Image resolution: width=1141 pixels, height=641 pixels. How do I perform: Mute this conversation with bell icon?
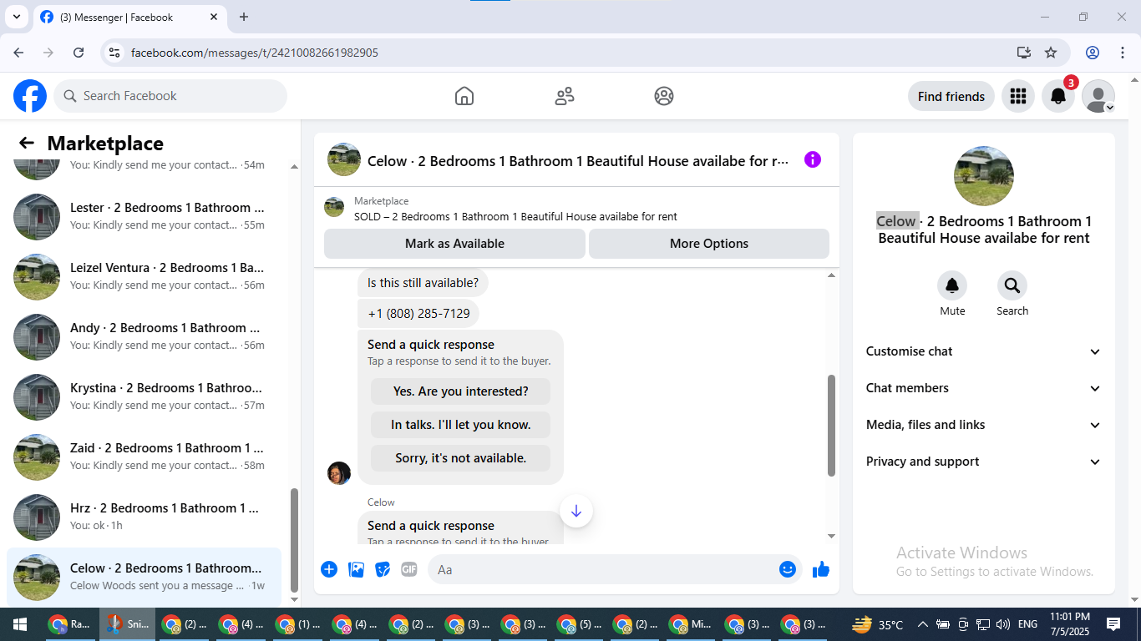click(952, 286)
